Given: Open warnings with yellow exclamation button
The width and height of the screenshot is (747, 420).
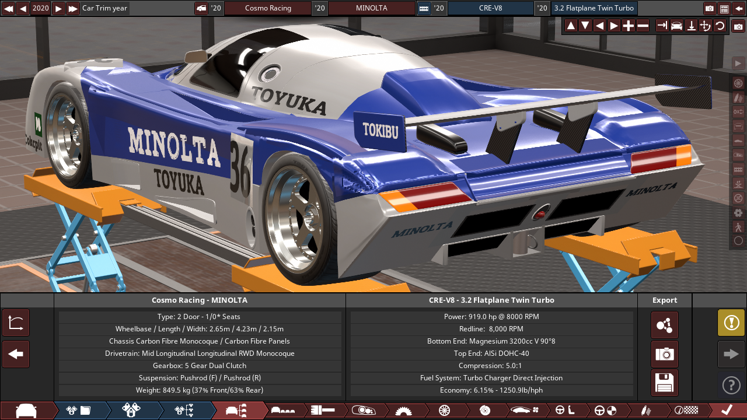Looking at the screenshot, I should click(731, 323).
